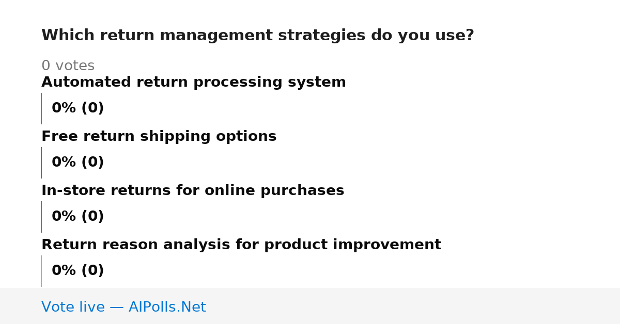Select the Automated return processing system option
Image resolution: width=620 pixels, height=324 pixels.
194,83
